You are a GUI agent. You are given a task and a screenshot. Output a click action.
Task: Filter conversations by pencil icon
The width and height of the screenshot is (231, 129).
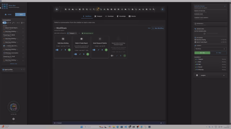[x=13, y=23]
